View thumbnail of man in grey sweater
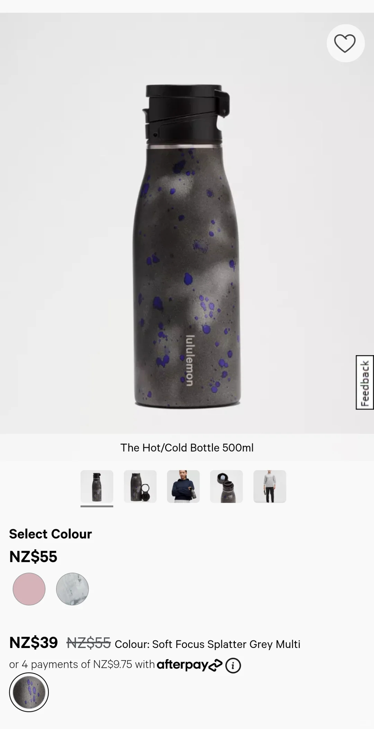Viewport: 374px width, 729px height. (270, 486)
